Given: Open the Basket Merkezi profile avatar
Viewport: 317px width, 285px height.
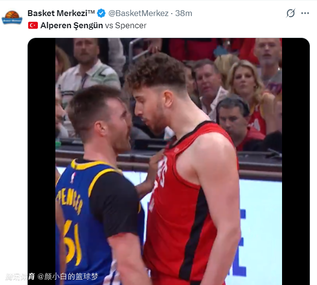Looking at the screenshot, I should tap(12, 18).
